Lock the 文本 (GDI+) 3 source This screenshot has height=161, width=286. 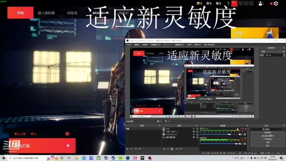tap(197, 131)
